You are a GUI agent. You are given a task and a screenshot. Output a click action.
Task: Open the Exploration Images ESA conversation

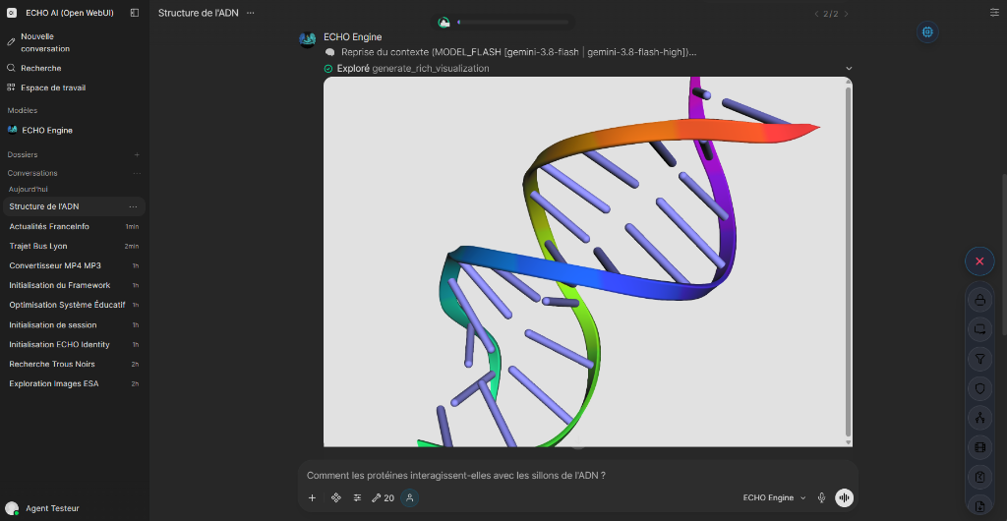[74, 383]
